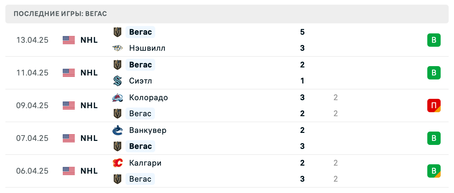The image size is (454, 193).
Task: Open the Ванкувер team link
Action: point(148,130)
